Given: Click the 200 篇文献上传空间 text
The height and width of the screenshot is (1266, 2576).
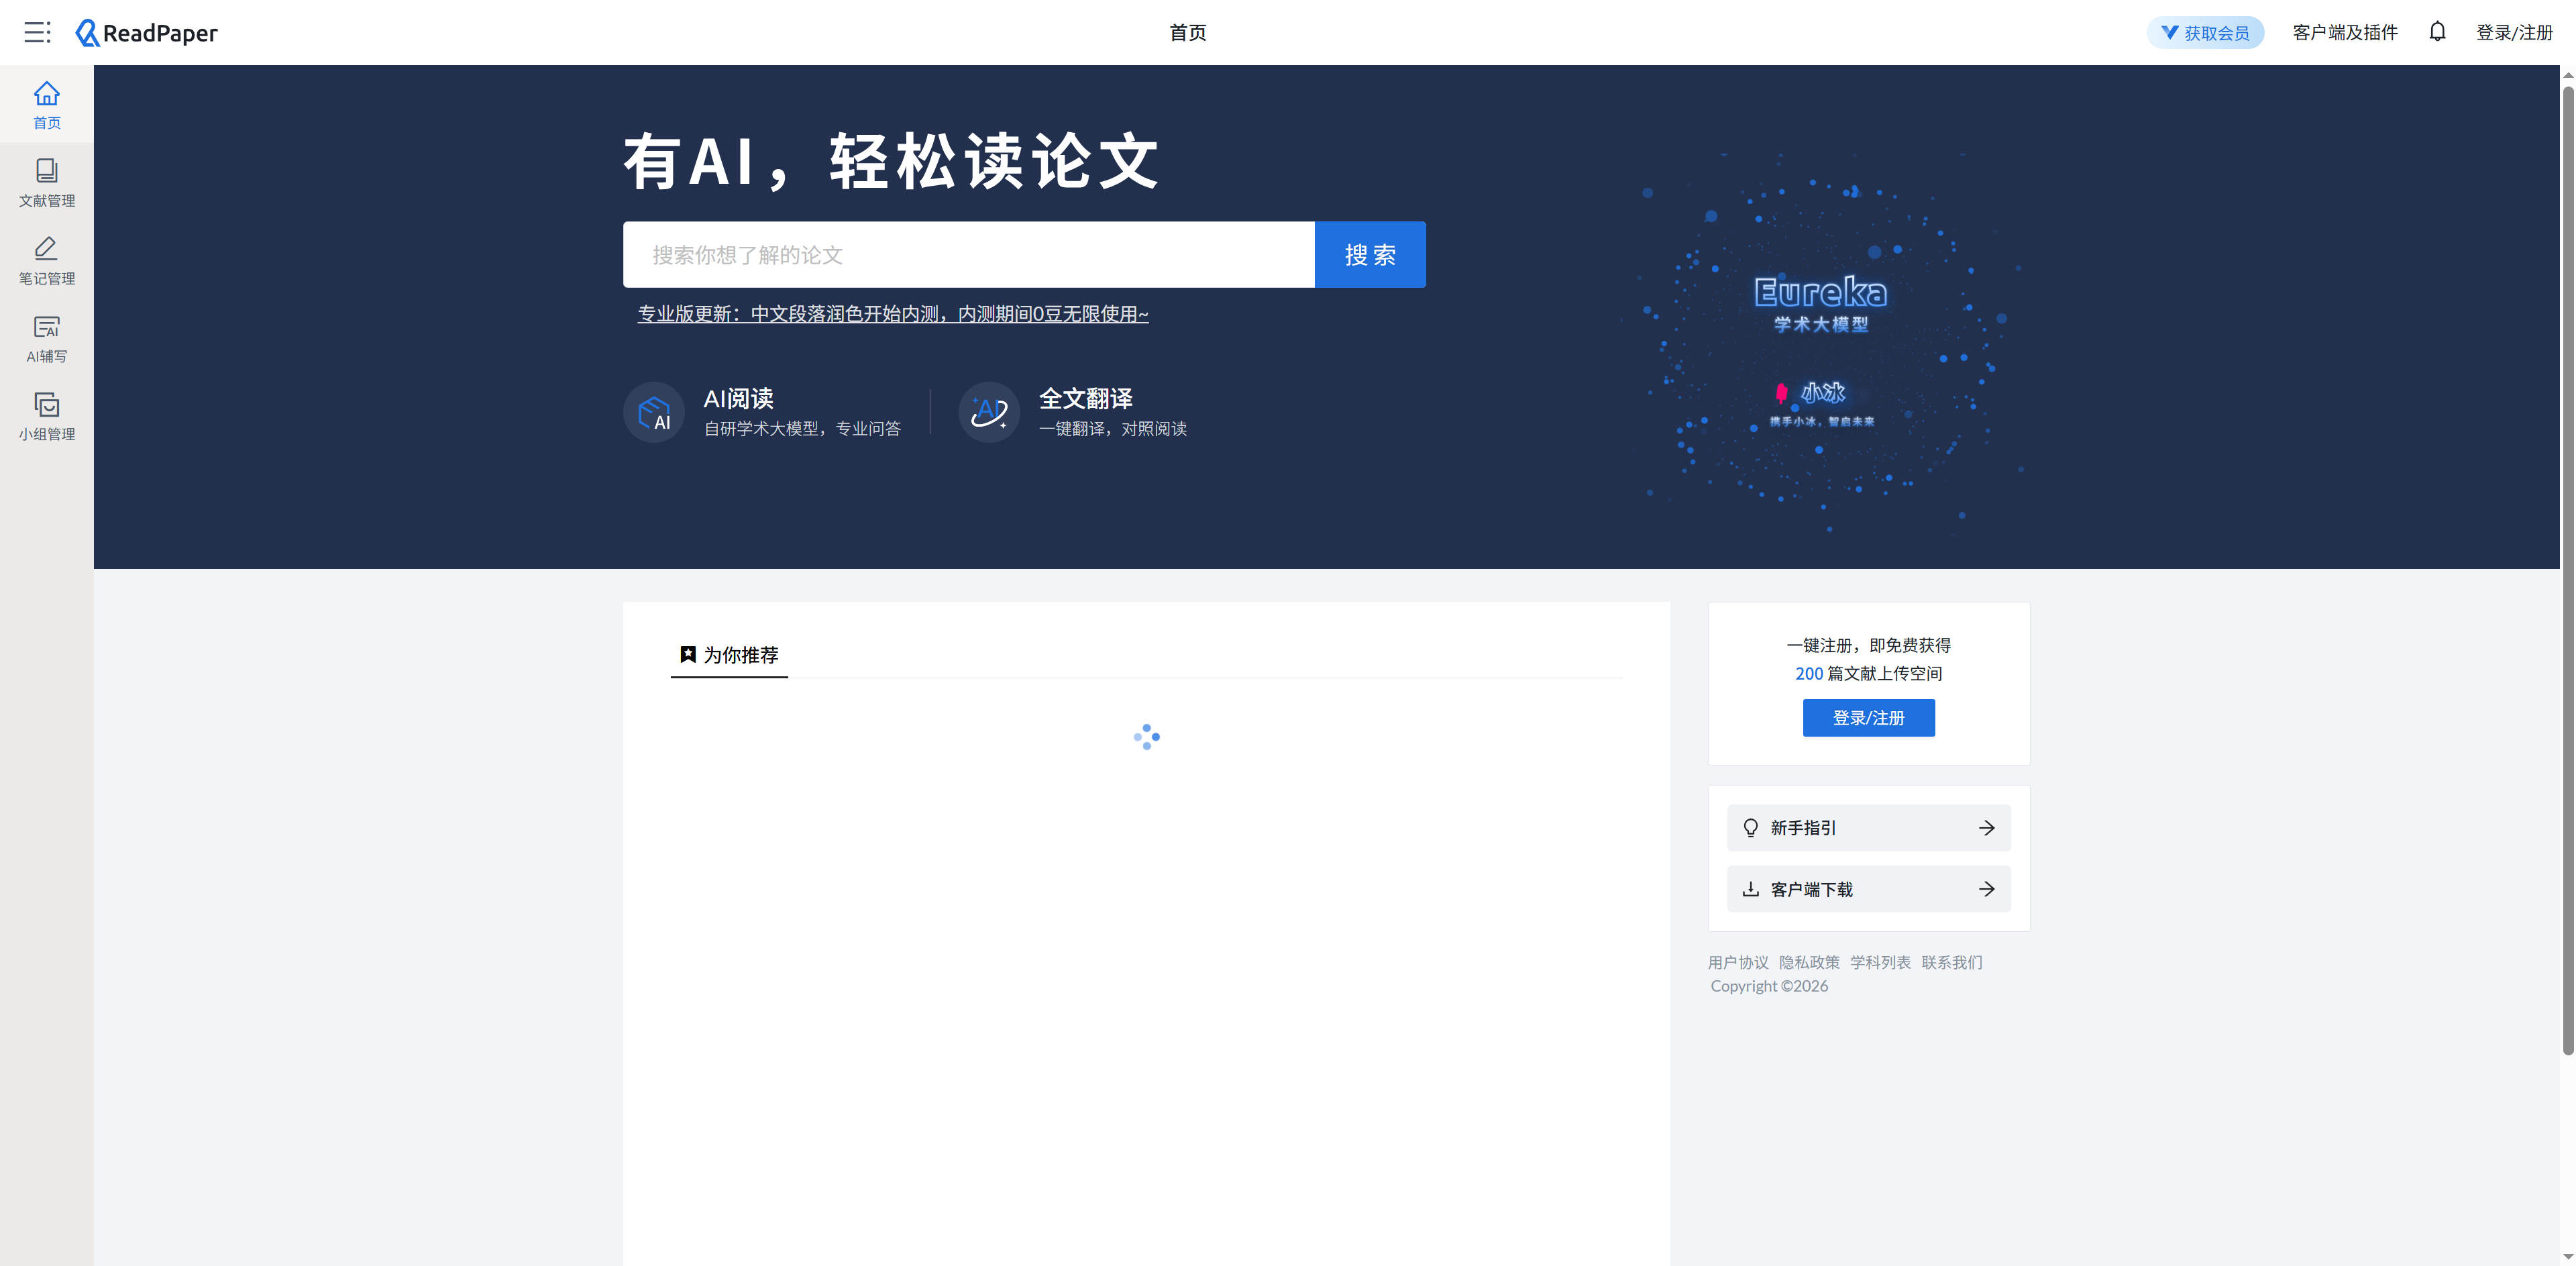Looking at the screenshot, I should pos(1868,674).
